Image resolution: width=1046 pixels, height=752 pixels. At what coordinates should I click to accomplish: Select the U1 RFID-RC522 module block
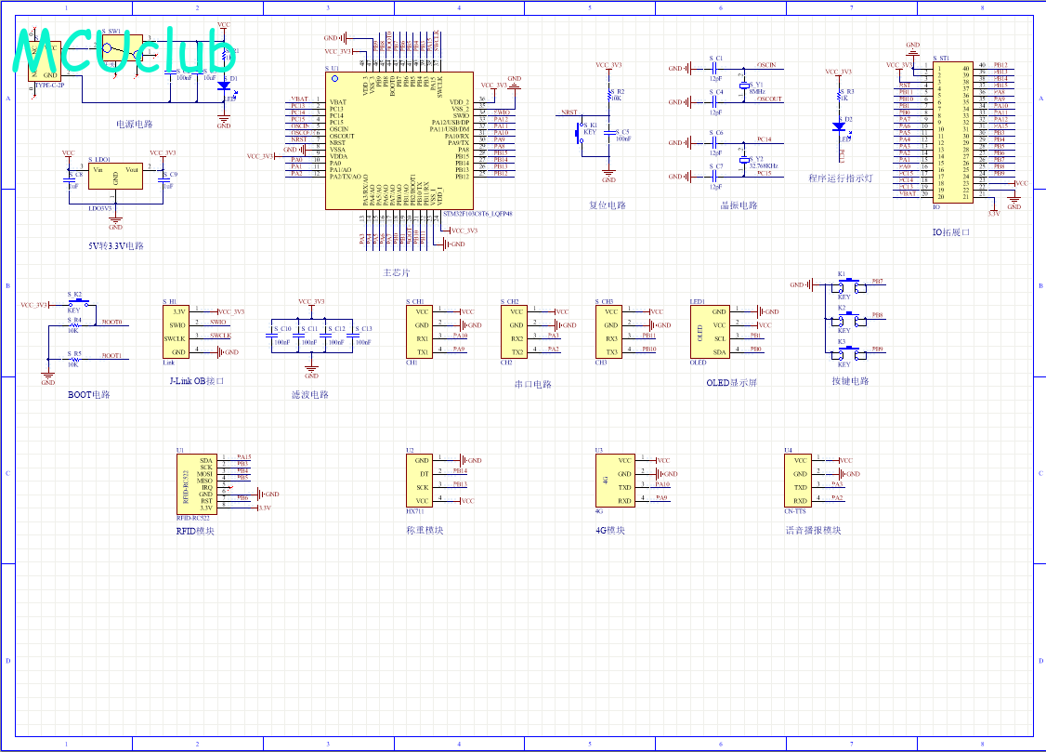click(197, 483)
